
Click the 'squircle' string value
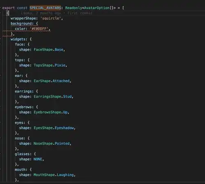tap(50, 18)
